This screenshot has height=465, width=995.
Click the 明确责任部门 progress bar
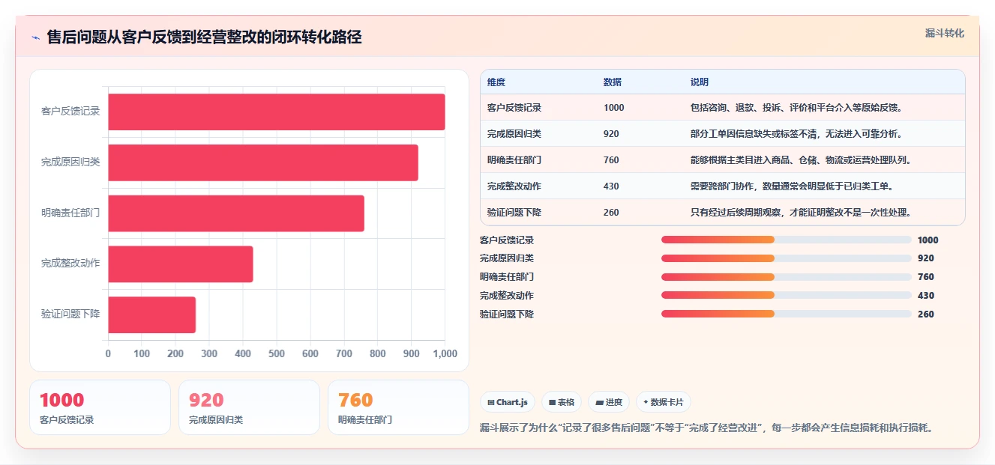tap(787, 277)
